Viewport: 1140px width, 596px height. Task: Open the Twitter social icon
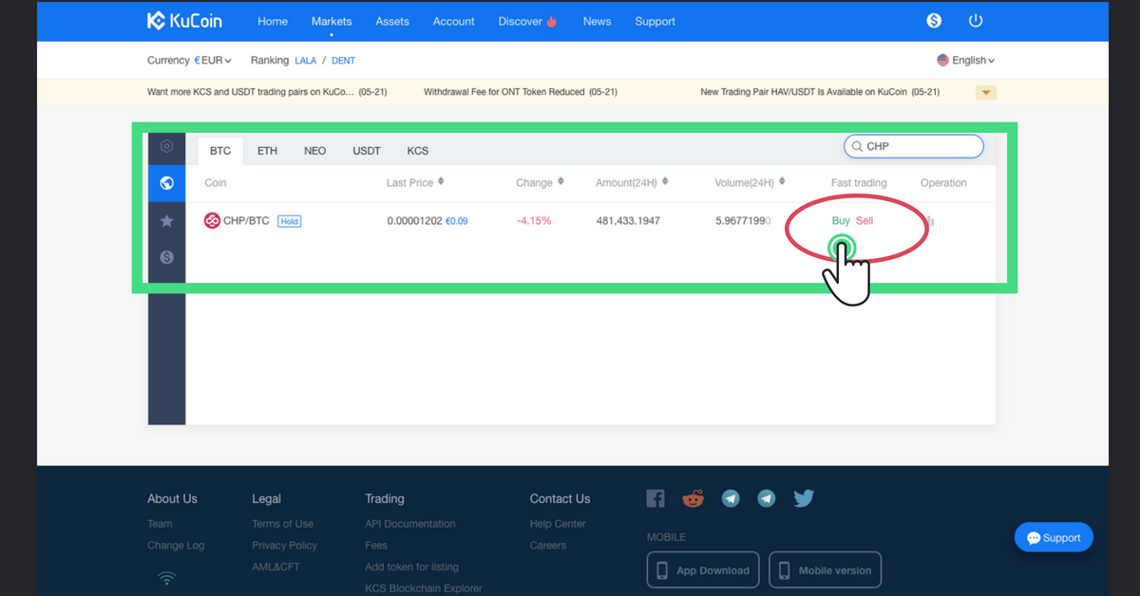[804, 498]
